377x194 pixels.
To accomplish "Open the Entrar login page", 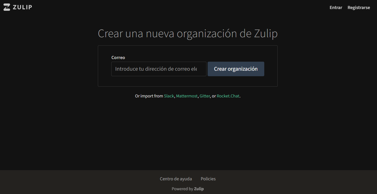I will click(336, 8).
